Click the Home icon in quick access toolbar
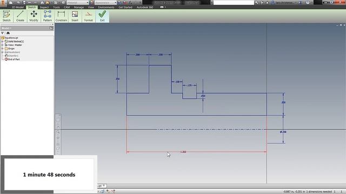Screen dimensions: 346x194 (42, 3)
